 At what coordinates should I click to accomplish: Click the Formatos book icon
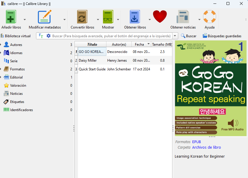(x=6, y=69)
